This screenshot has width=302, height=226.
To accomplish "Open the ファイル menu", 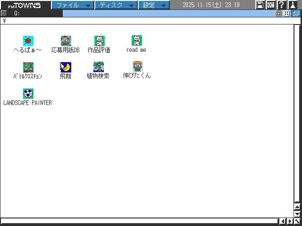I will [x=73, y=5].
